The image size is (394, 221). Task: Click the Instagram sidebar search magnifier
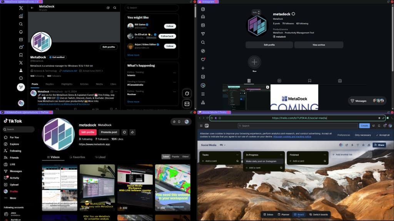click(203, 42)
